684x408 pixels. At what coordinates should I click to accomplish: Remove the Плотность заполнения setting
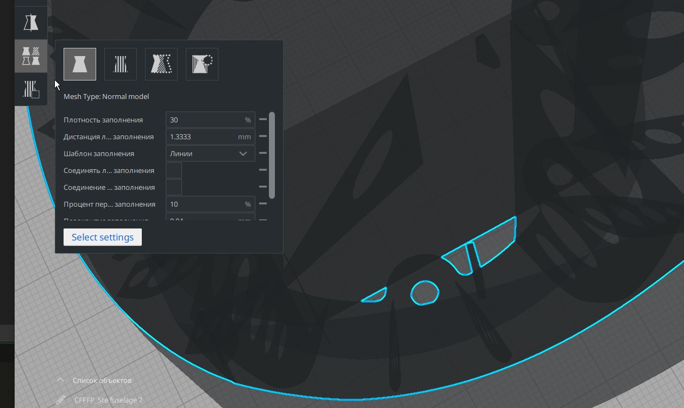tap(262, 120)
